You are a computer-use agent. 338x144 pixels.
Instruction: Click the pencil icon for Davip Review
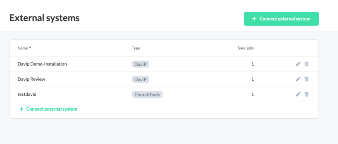(298, 79)
